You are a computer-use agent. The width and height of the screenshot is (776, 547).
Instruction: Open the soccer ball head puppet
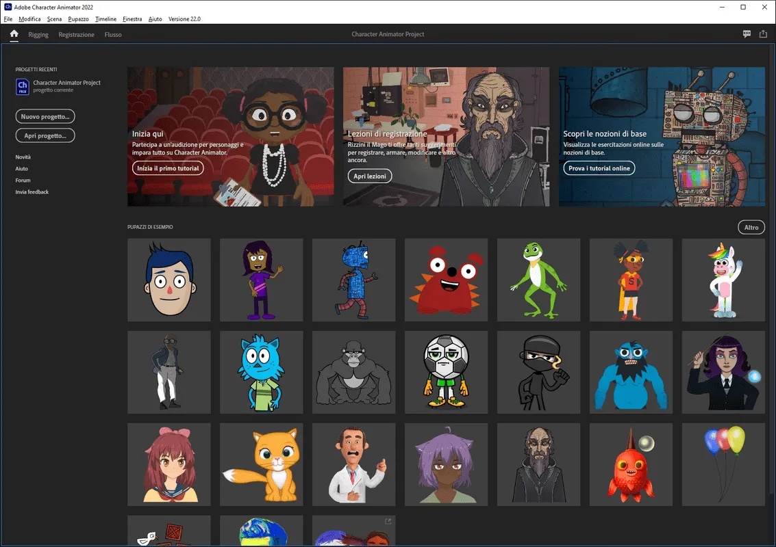click(446, 372)
